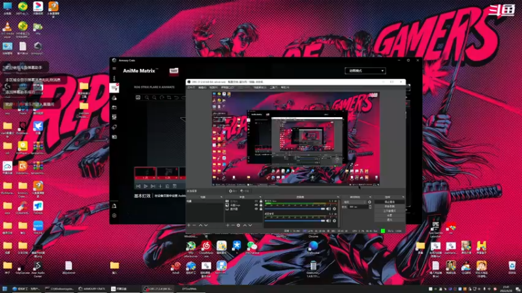Play the AniMe Matrix animation preview
This screenshot has height=293, width=522.
(146, 186)
